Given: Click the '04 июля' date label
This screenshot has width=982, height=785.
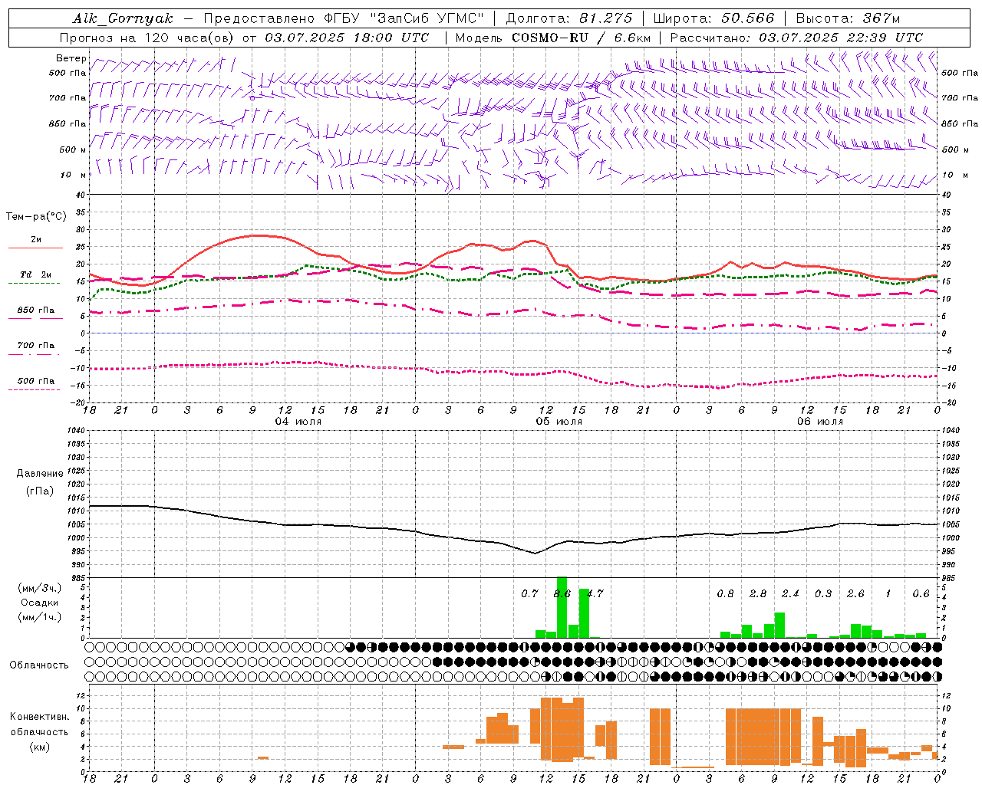Looking at the screenshot, I should pyautogui.click(x=298, y=422).
